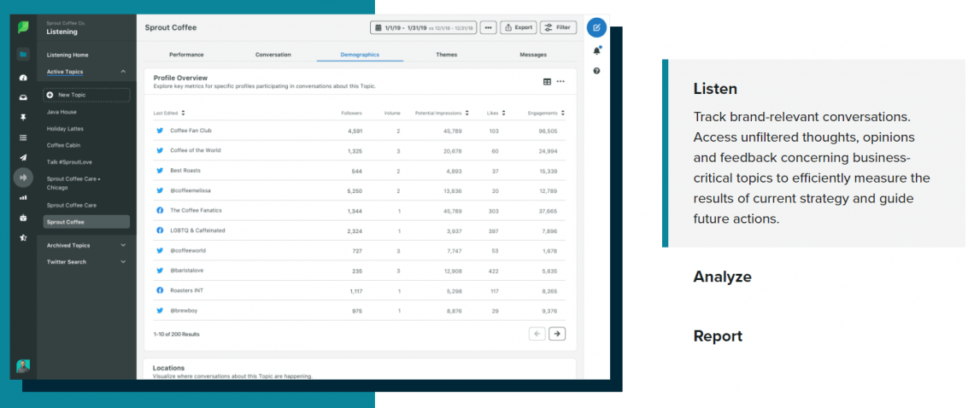Click the Volume column header
Viewport: 974px width, 408px height.
tap(392, 113)
